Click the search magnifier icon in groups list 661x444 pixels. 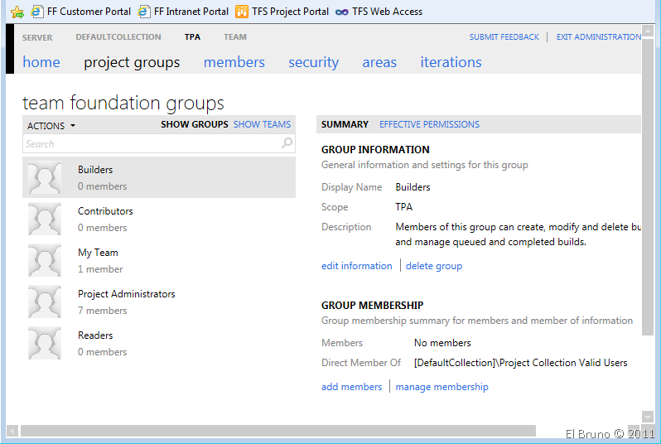(x=287, y=143)
